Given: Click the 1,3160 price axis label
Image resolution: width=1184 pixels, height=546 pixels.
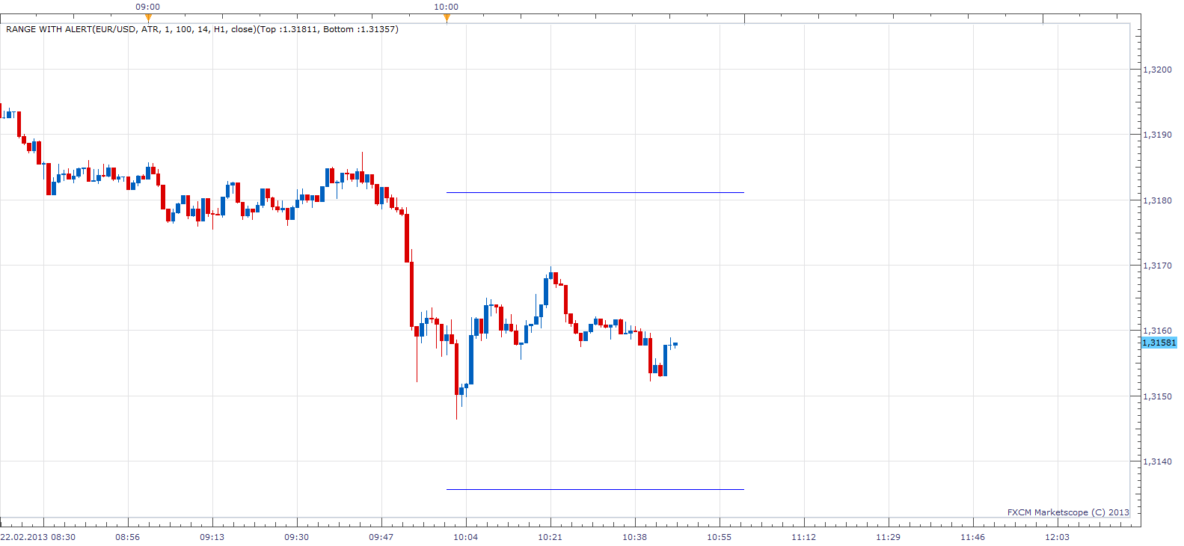Looking at the screenshot, I should [1157, 331].
